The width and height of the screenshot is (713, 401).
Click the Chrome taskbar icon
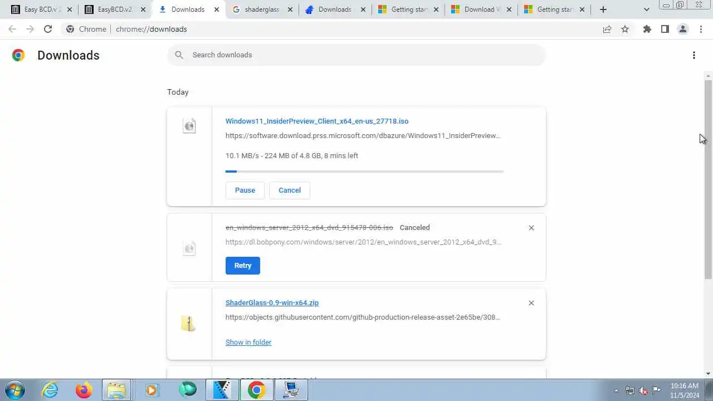pyautogui.click(x=257, y=390)
